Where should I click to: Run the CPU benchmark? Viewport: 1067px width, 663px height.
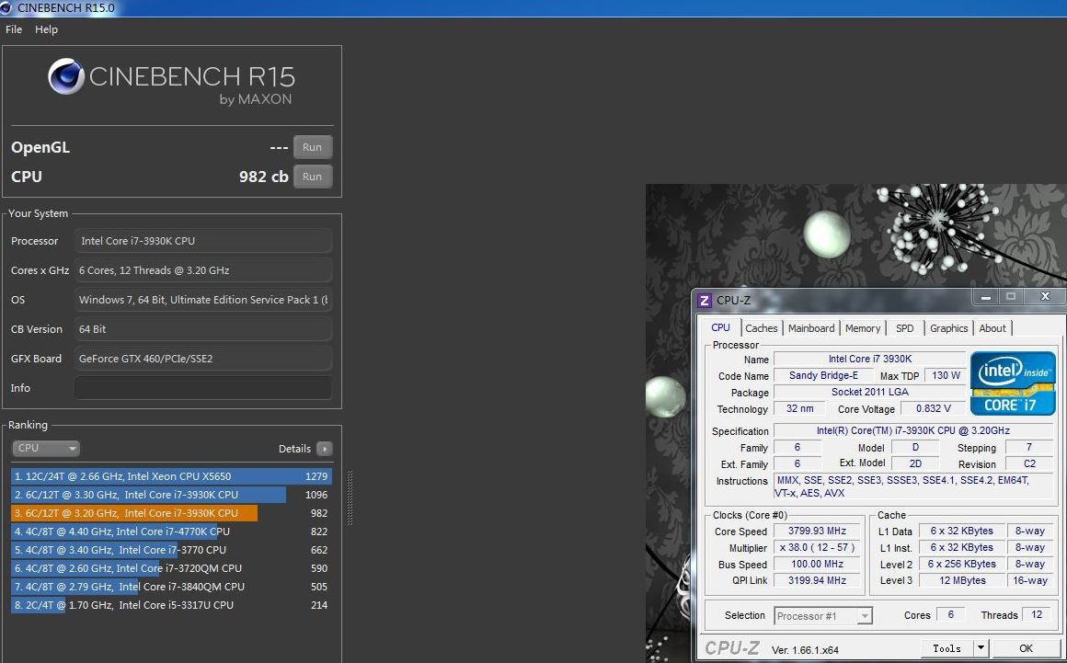(313, 177)
